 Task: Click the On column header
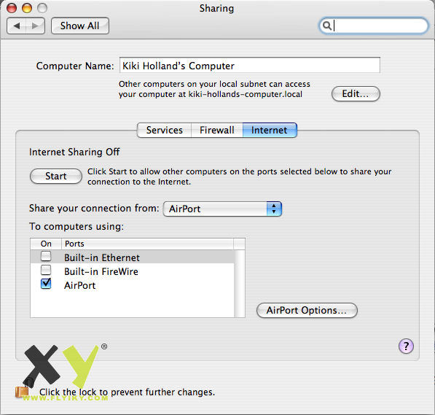46,244
